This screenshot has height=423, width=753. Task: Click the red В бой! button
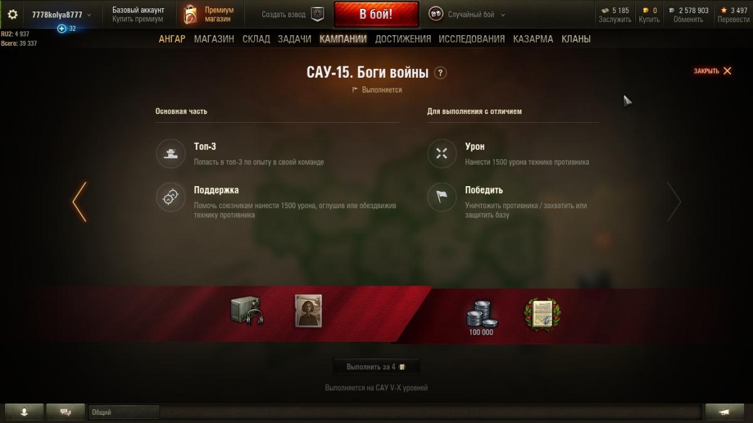click(x=376, y=14)
